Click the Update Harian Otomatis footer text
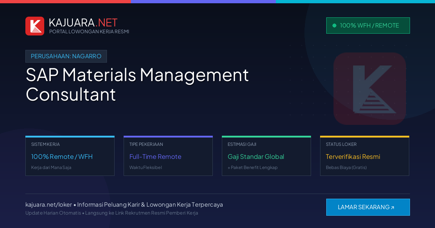 coord(53,213)
